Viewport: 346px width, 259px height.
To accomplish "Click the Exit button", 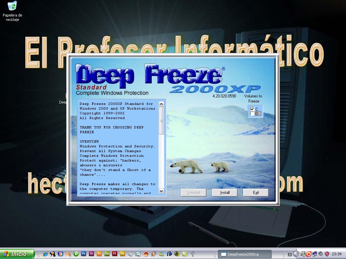I will pyautogui.click(x=255, y=192).
